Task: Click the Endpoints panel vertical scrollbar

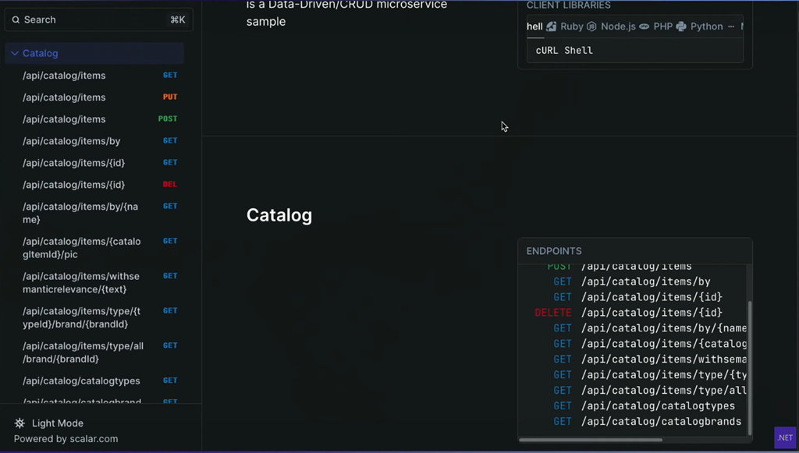Action: pos(750,366)
